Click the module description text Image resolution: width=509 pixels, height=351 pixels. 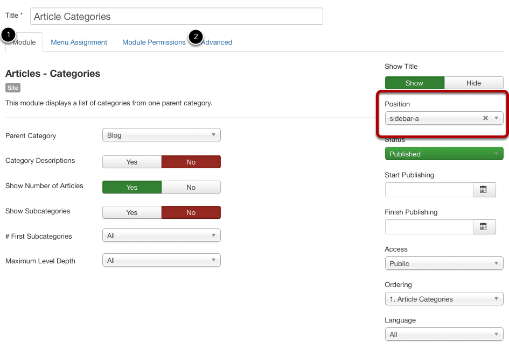point(109,103)
